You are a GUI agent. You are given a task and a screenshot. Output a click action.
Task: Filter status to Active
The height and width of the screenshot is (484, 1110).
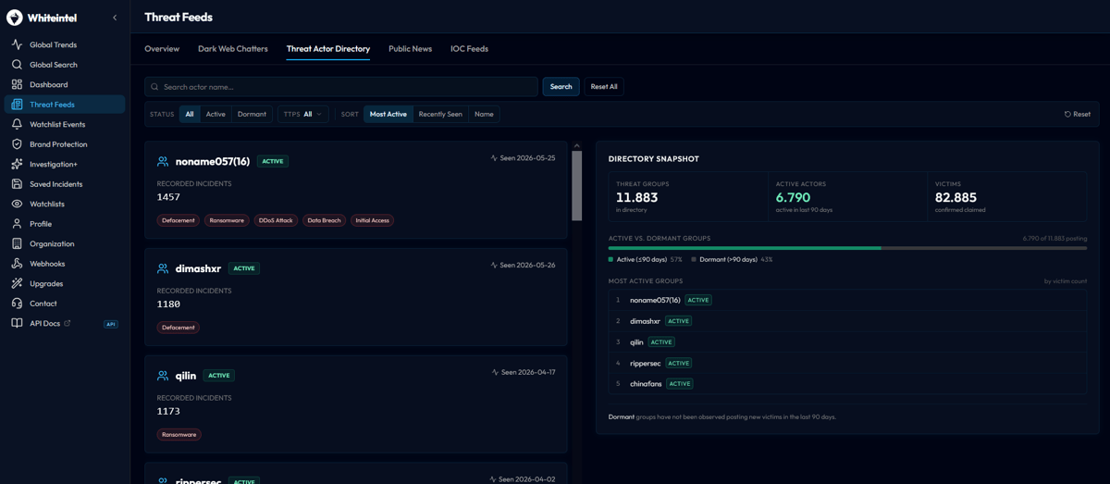click(x=216, y=114)
